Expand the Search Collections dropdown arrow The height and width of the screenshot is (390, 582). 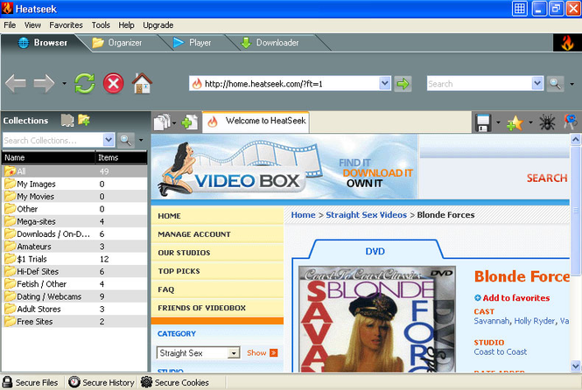109,140
